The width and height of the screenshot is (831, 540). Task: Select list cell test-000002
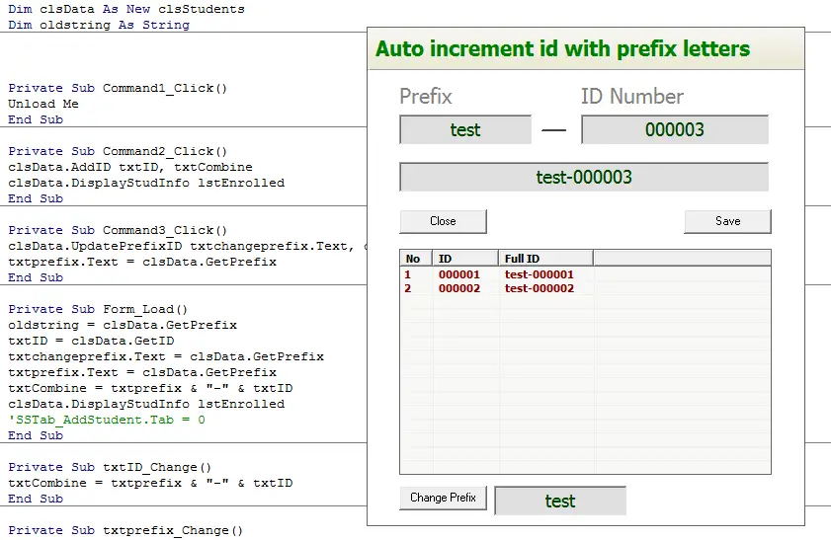pos(539,288)
